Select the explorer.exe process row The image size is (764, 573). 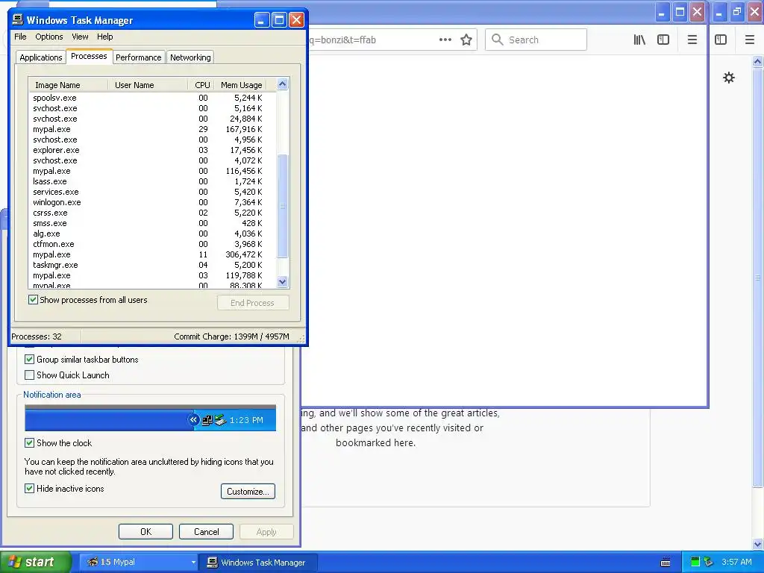coord(152,150)
